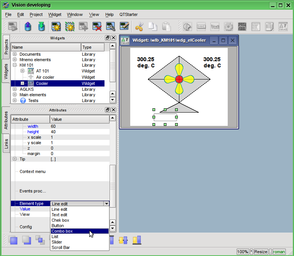Click the green save-to-DB arrow icon
Image resolution: width=294 pixels, height=256 pixels.
coord(41,27)
